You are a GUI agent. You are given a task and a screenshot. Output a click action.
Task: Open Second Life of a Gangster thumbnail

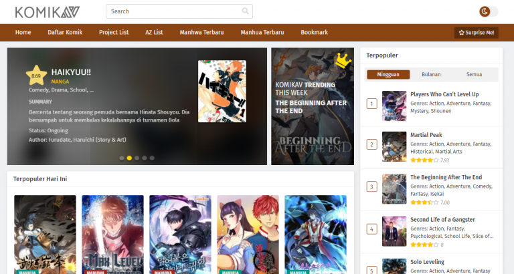(x=394, y=231)
